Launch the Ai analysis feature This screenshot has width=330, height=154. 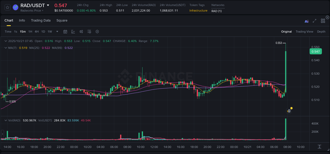click(x=307, y=21)
